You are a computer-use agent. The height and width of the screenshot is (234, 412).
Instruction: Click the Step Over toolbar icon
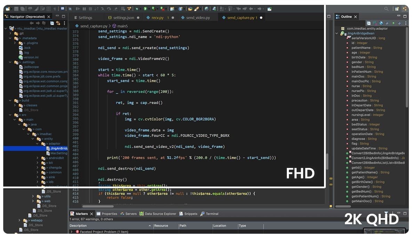tap(109, 9)
